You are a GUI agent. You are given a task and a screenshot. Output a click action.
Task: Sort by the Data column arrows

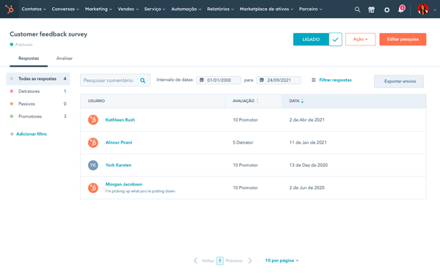click(x=302, y=101)
